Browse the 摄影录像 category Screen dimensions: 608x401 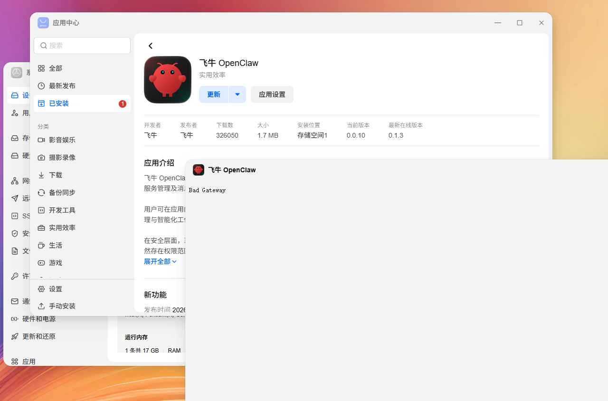(82, 158)
